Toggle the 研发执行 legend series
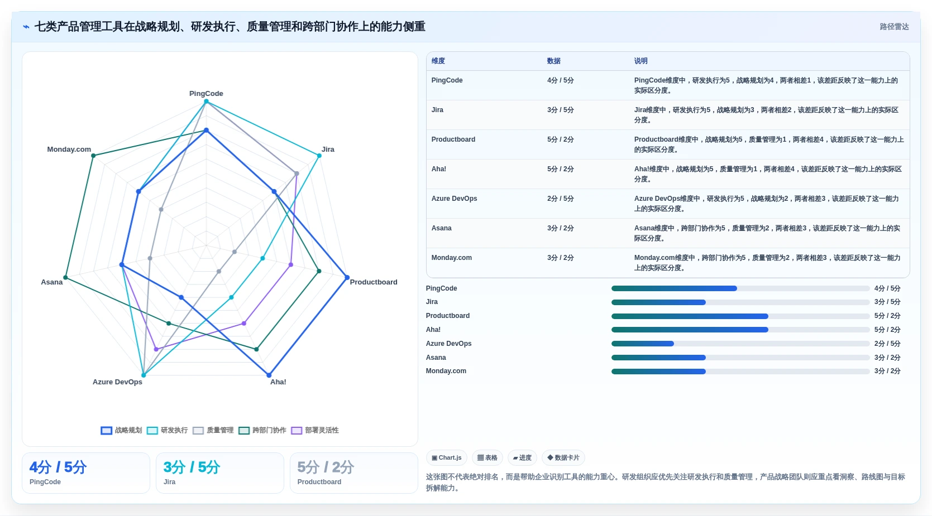 (x=167, y=430)
